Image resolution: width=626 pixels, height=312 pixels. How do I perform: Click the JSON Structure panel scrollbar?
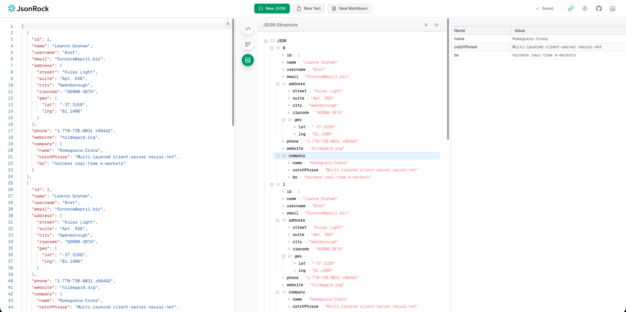[448, 79]
